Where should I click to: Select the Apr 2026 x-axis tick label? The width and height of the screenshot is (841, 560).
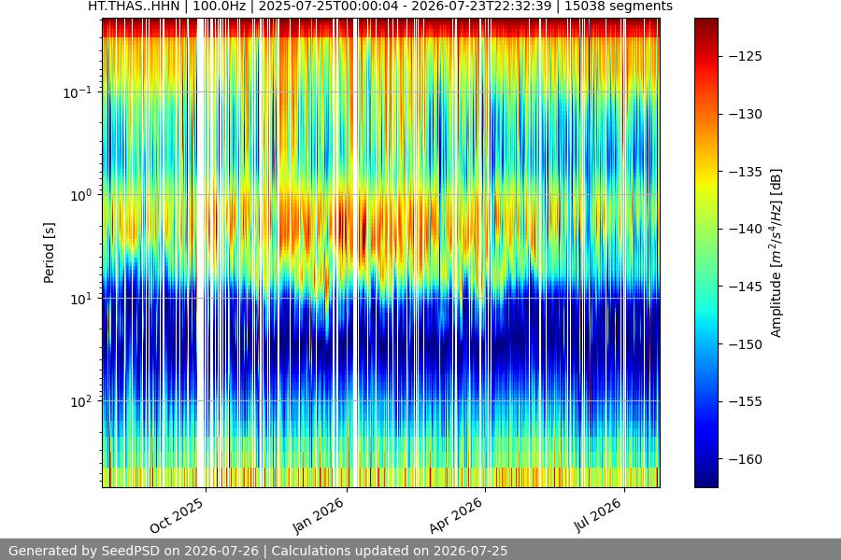click(x=456, y=515)
